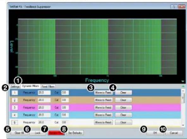Select the filter number 1 box
The width and height of the screenshot is (187, 139).
15,92
